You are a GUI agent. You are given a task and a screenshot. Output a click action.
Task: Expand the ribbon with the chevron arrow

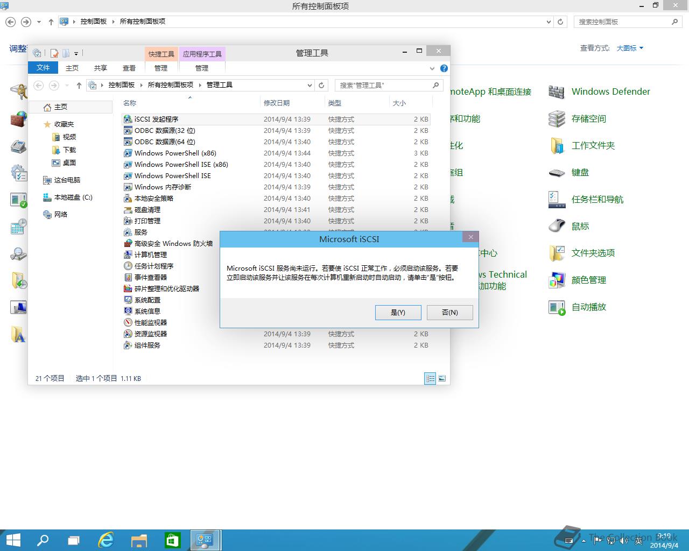[432, 68]
